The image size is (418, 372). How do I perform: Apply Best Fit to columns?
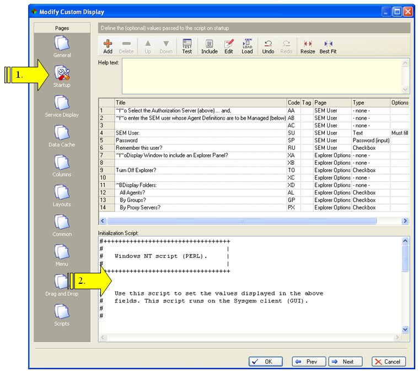(x=328, y=46)
